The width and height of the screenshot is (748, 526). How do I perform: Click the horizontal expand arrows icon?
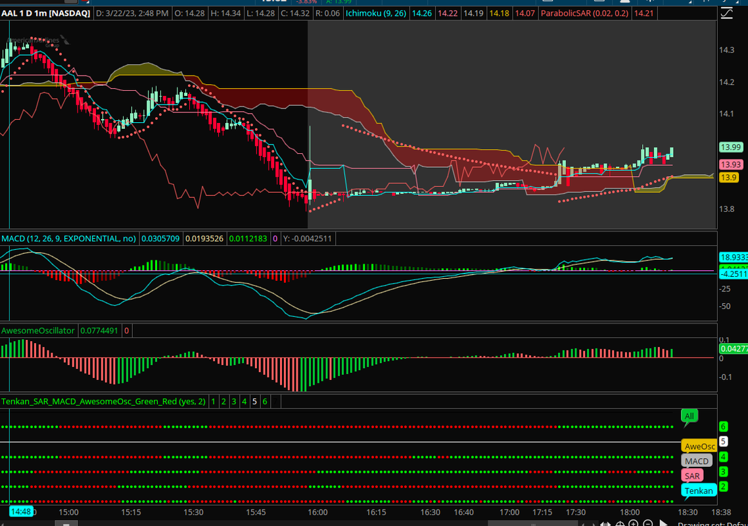[x=605, y=523]
